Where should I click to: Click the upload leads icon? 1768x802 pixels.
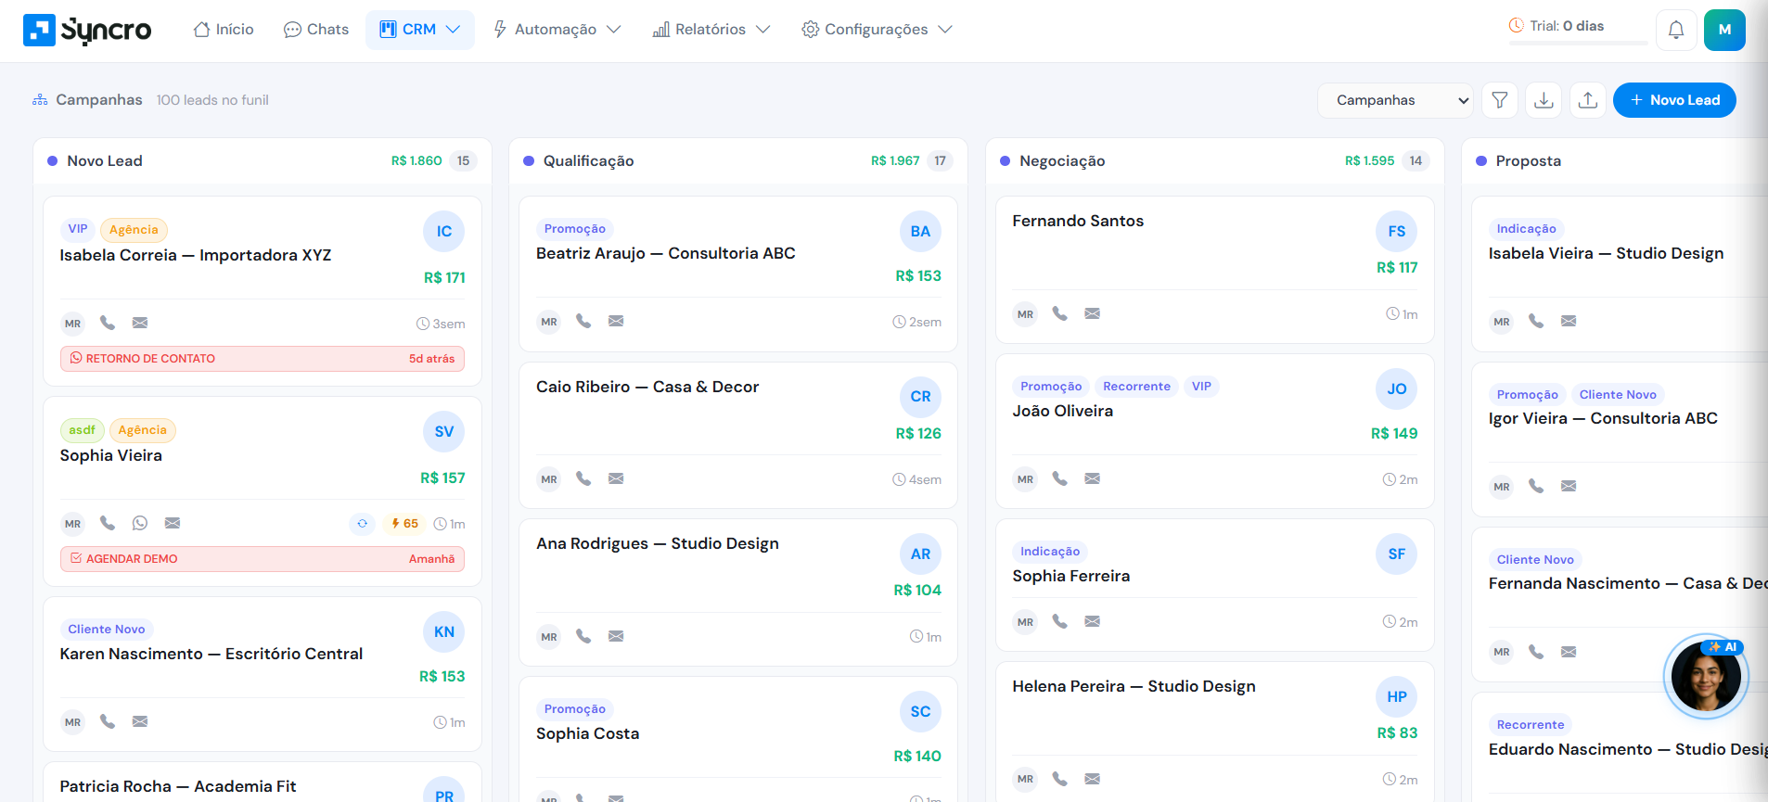1588,100
